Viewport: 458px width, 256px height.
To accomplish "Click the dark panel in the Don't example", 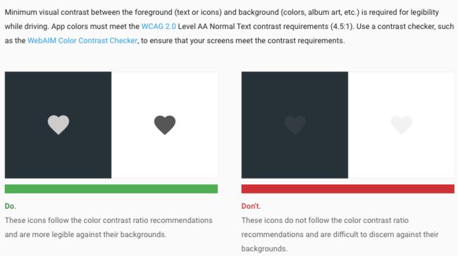I will (x=295, y=124).
